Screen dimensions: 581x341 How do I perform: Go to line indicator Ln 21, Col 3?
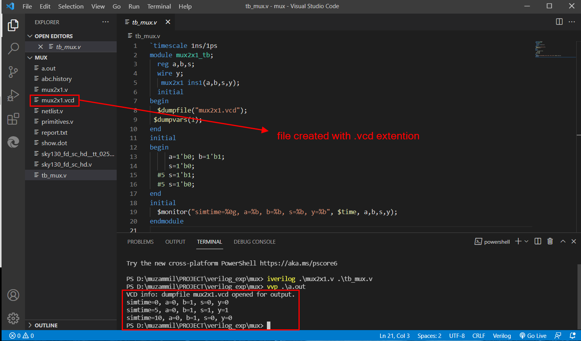(394, 336)
